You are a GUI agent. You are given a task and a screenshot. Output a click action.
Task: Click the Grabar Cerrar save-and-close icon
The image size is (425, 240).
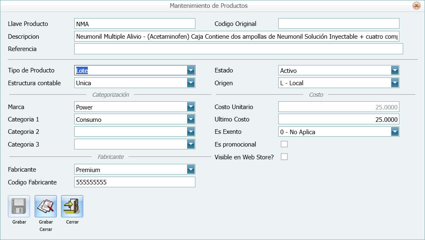pyautogui.click(x=46, y=206)
